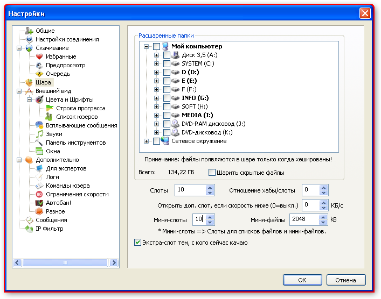This screenshot has width=381, height=299.
Task: Click the Общие settings icon
Action: click(x=29, y=31)
